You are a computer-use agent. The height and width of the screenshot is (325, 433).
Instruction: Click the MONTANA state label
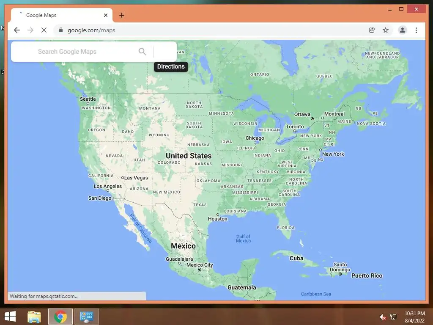pyautogui.click(x=150, y=108)
